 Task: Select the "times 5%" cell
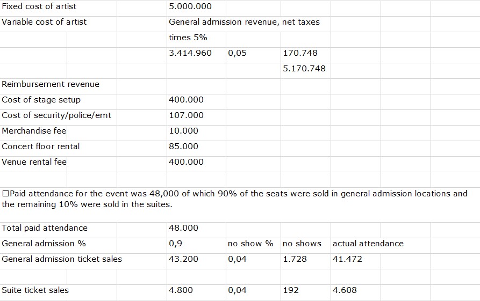point(188,38)
